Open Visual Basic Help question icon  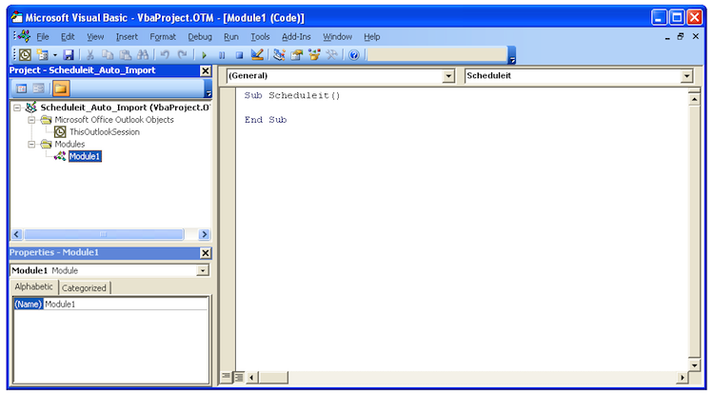tap(354, 55)
